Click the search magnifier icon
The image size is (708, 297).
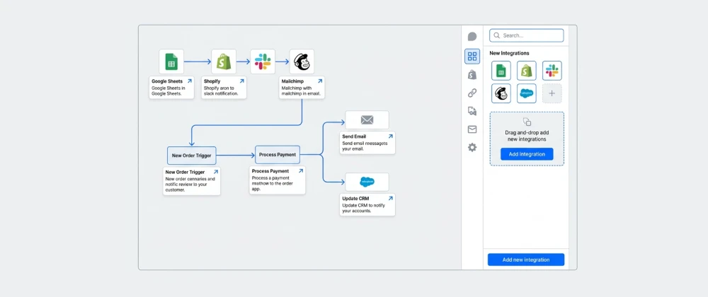497,35
